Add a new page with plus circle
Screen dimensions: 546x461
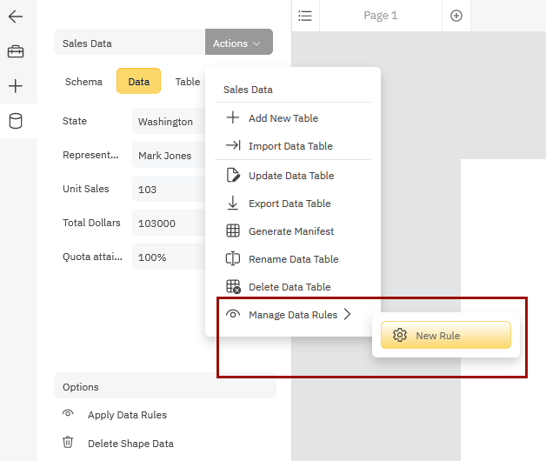pos(456,16)
